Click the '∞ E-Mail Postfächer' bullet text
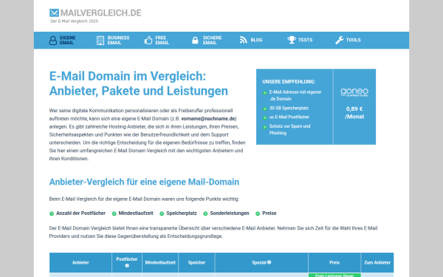 click(x=289, y=117)
